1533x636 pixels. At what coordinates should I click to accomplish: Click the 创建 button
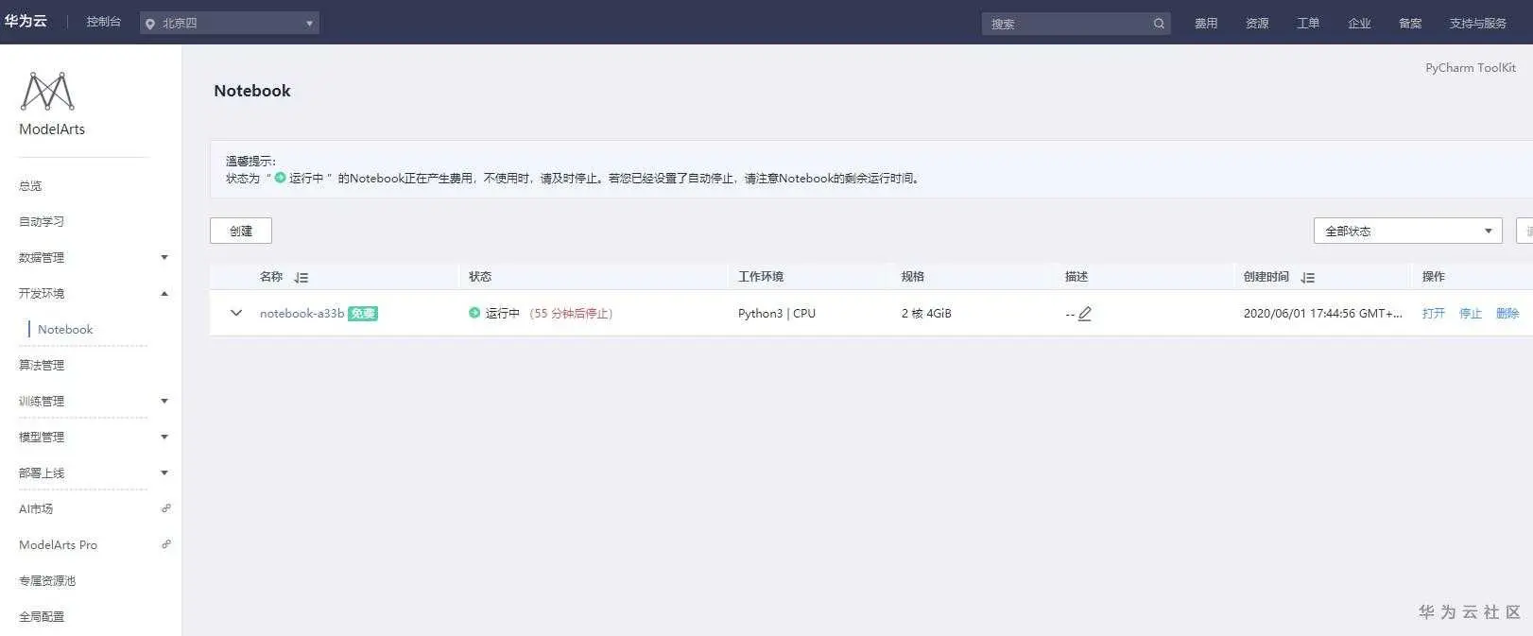pyautogui.click(x=241, y=231)
